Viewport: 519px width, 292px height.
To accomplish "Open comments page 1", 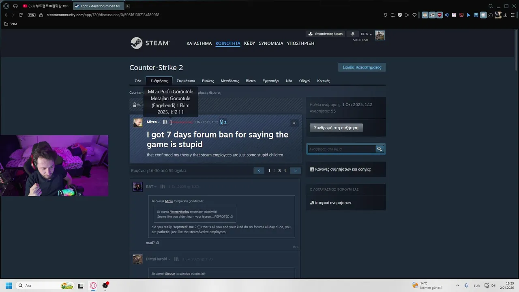I will (x=269, y=171).
